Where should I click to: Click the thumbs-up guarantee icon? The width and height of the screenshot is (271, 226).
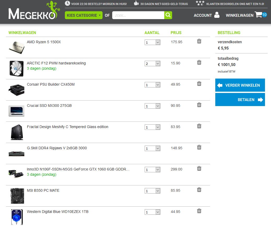[x=136, y=3]
